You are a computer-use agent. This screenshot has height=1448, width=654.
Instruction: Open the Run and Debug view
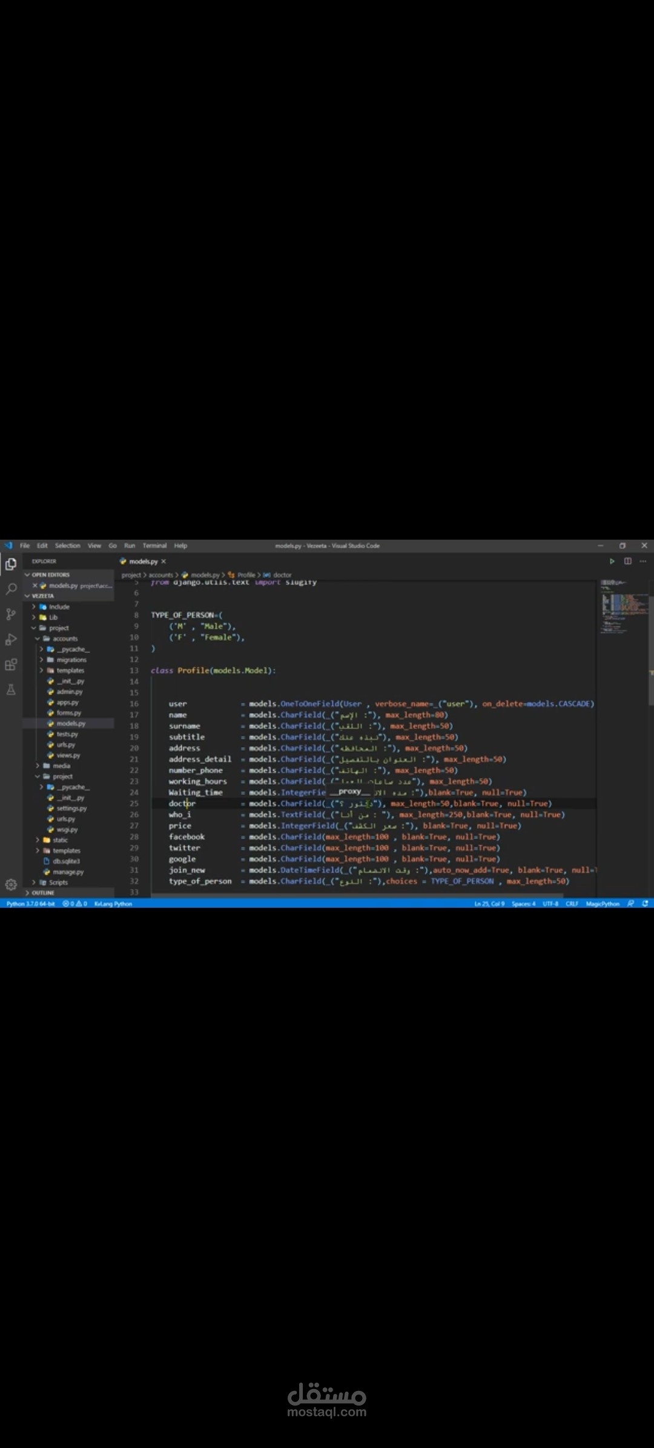(x=11, y=639)
